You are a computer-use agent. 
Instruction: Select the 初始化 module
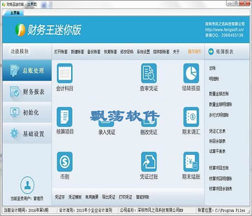tap(27, 113)
